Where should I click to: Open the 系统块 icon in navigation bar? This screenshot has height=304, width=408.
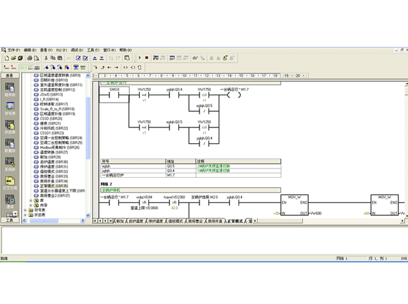click(9, 163)
